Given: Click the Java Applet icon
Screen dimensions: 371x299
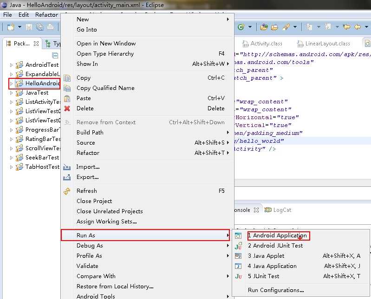Looking at the screenshot, I should 238,256.
